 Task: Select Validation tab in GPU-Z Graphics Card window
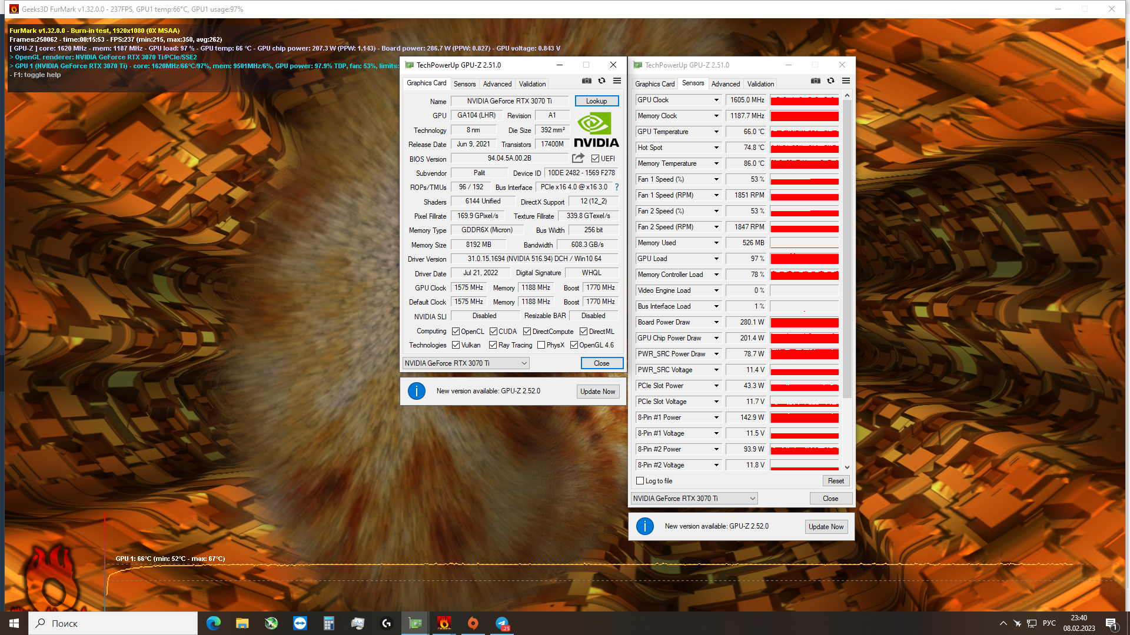(533, 84)
